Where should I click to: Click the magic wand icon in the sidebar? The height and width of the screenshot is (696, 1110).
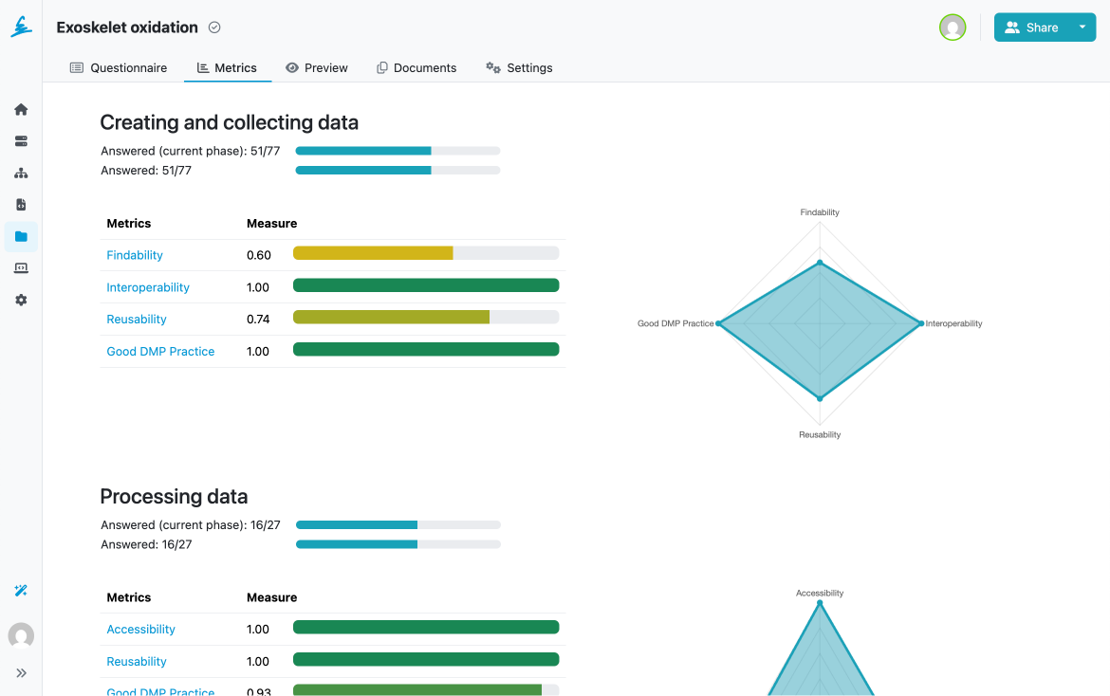(x=21, y=591)
